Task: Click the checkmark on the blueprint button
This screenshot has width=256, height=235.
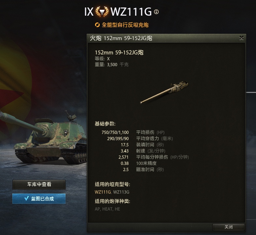Action: coord(26,198)
